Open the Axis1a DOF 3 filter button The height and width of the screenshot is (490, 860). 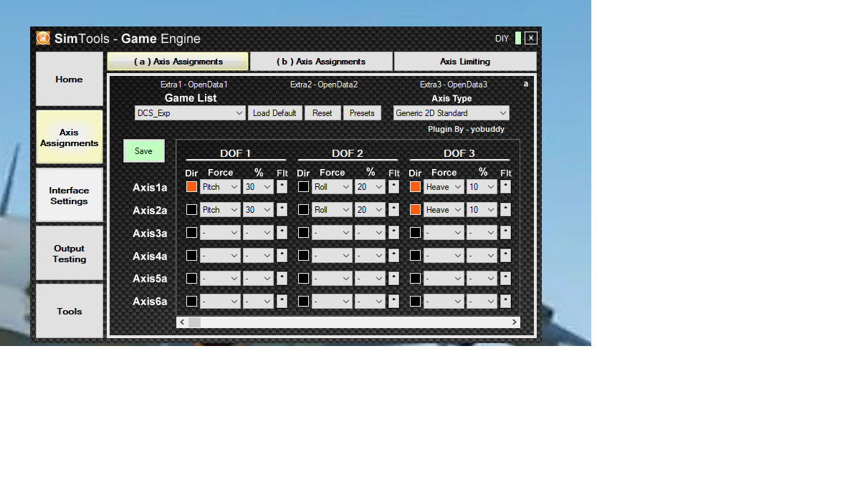coord(505,187)
